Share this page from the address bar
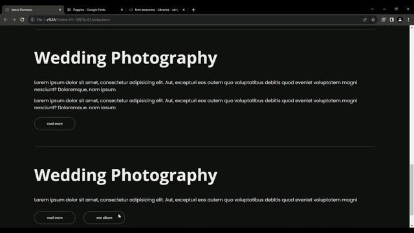 click(365, 19)
